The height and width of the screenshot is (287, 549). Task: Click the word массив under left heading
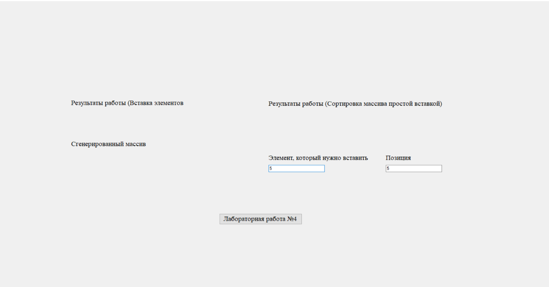pyautogui.click(x=136, y=144)
